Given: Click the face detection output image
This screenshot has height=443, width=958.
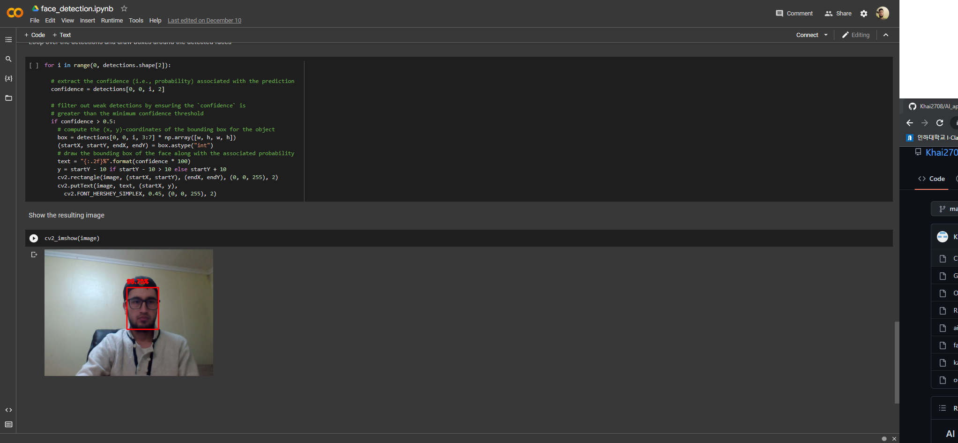Looking at the screenshot, I should (x=129, y=313).
